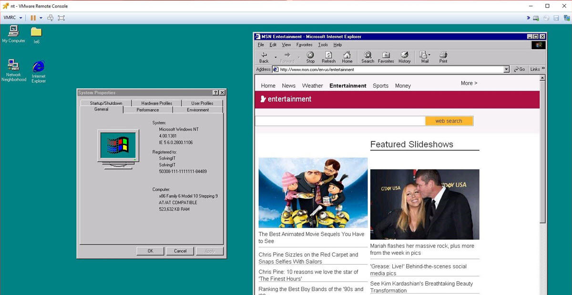This screenshot has height=295, width=572.
Task: Open the Favorites toolbar icon
Action: pos(386,55)
